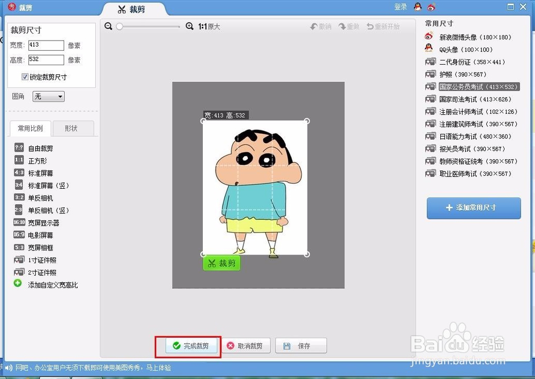Choose 国家公务员考试 (413×532) size
This screenshot has width=535, height=379.
pos(472,87)
